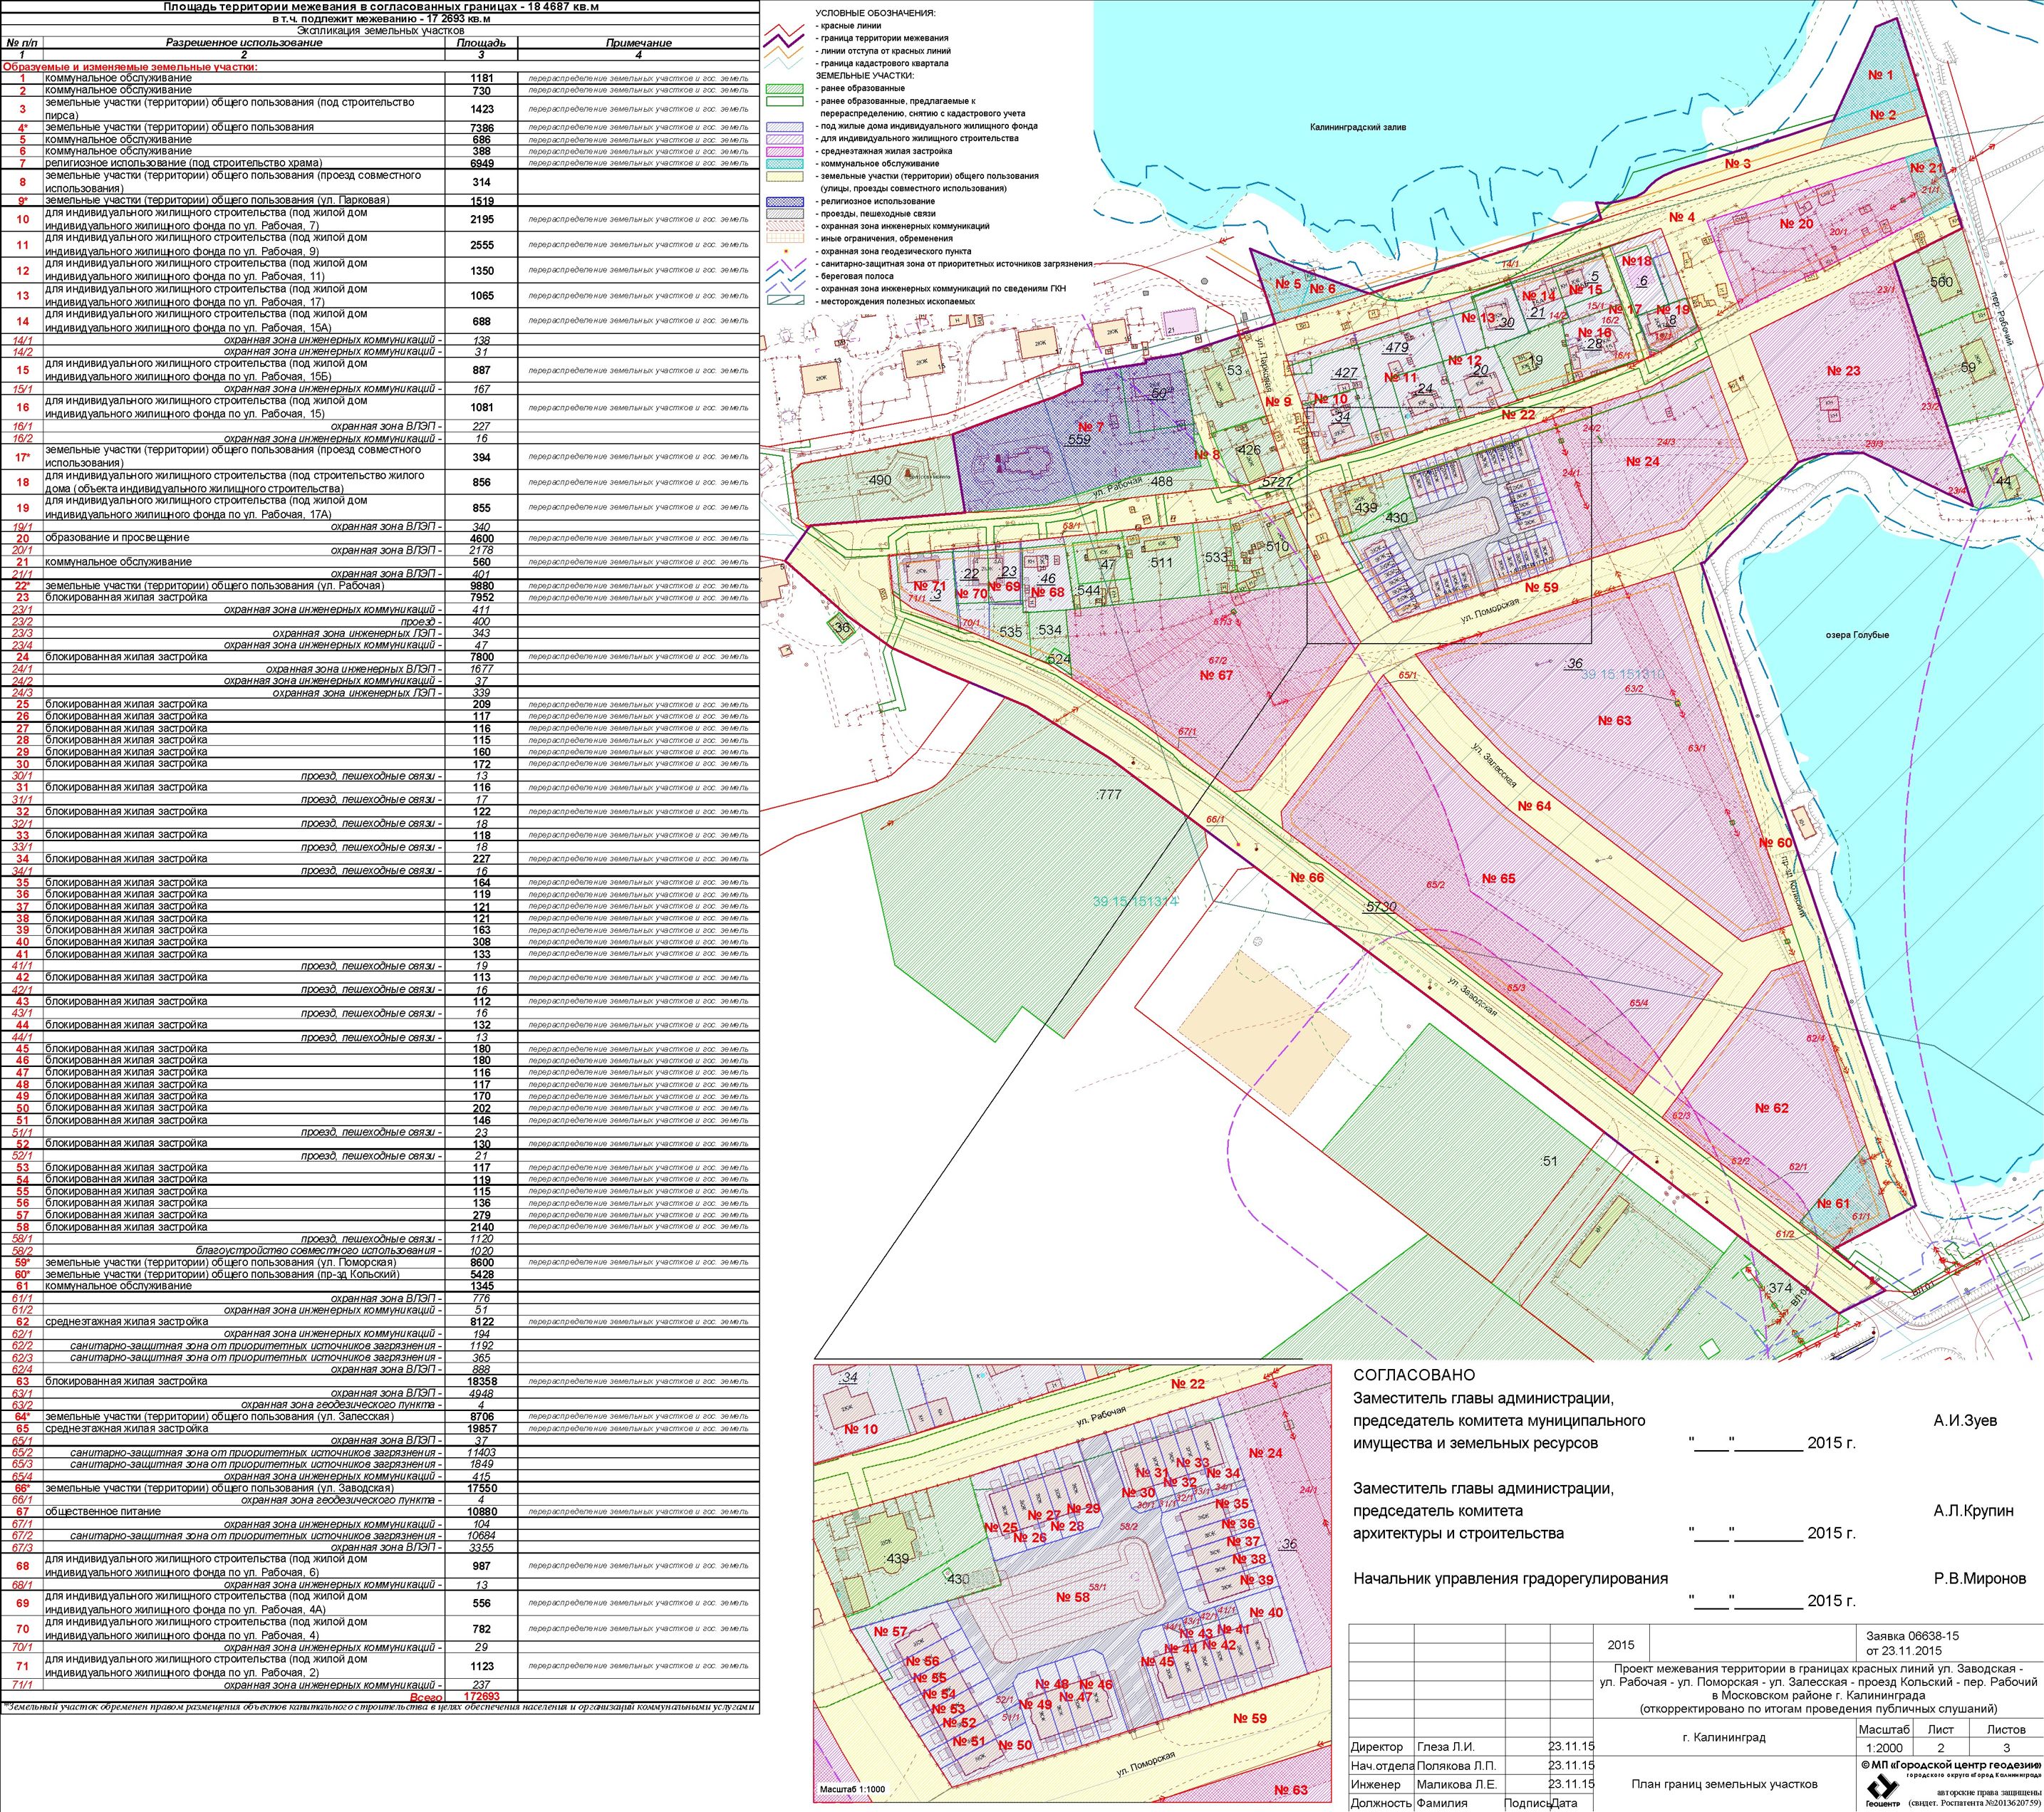Click parcel label № 23 on the map
Screen dimensions: 2044x1812
click(x=1843, y=370)
